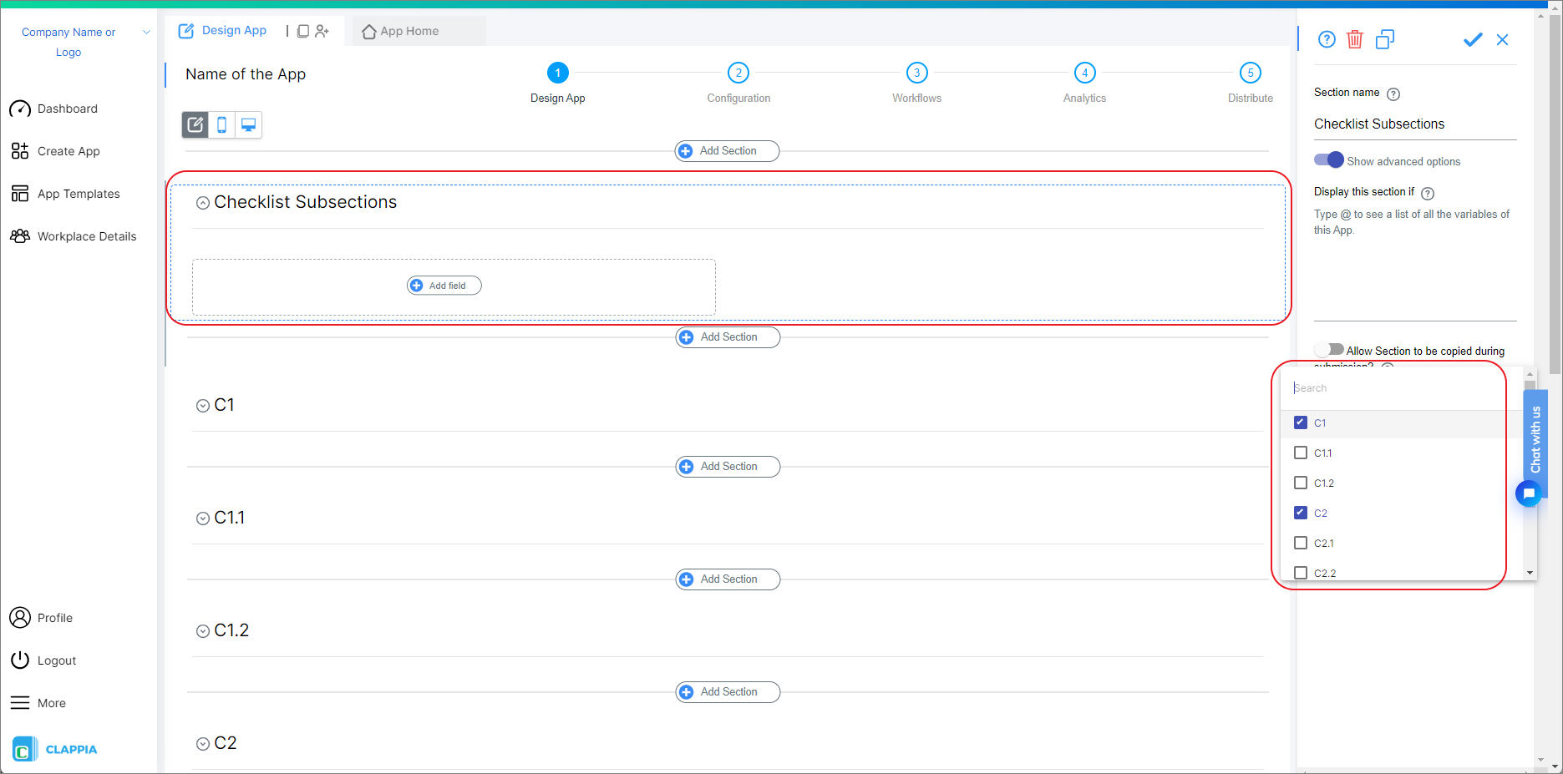Switch to desktop preview mode
This screenshot has width=1563, height=774.
pyautogui.click(x=248, y=124)
